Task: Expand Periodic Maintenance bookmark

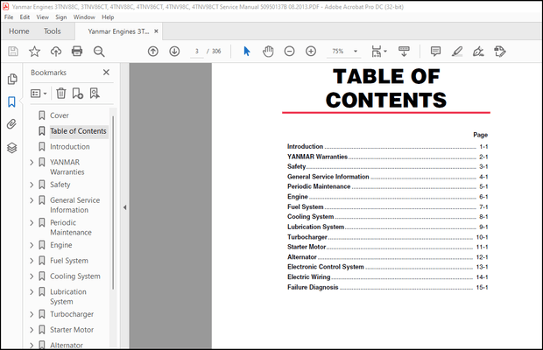Action: (32, 223)
